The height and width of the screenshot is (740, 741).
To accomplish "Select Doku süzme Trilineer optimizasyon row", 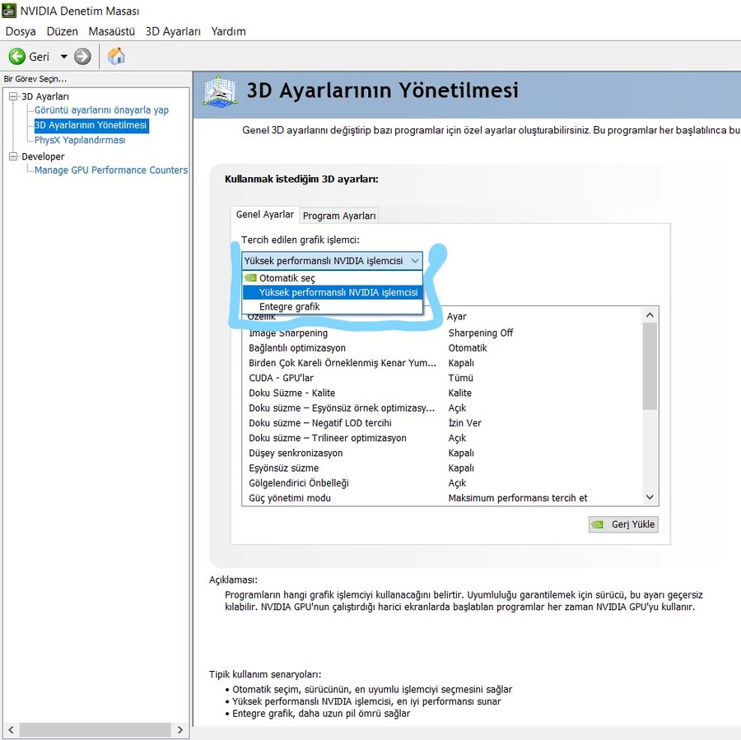I will (442, 438).
